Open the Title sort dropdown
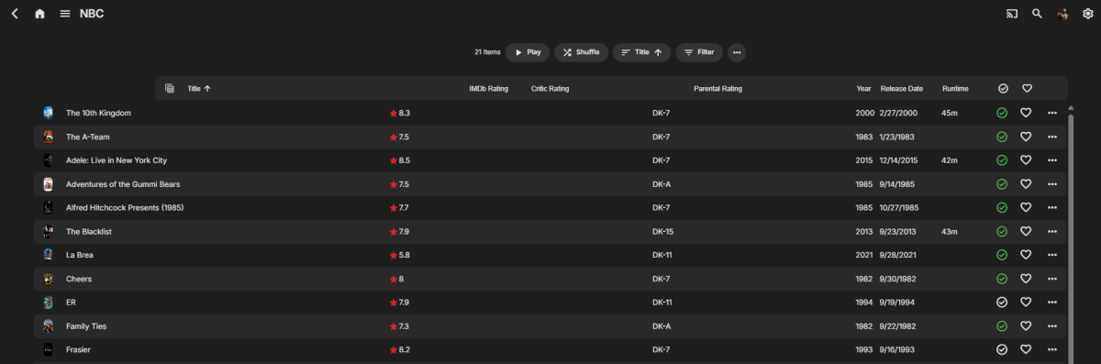1101x364 pixels. click(x=641, y=52)
